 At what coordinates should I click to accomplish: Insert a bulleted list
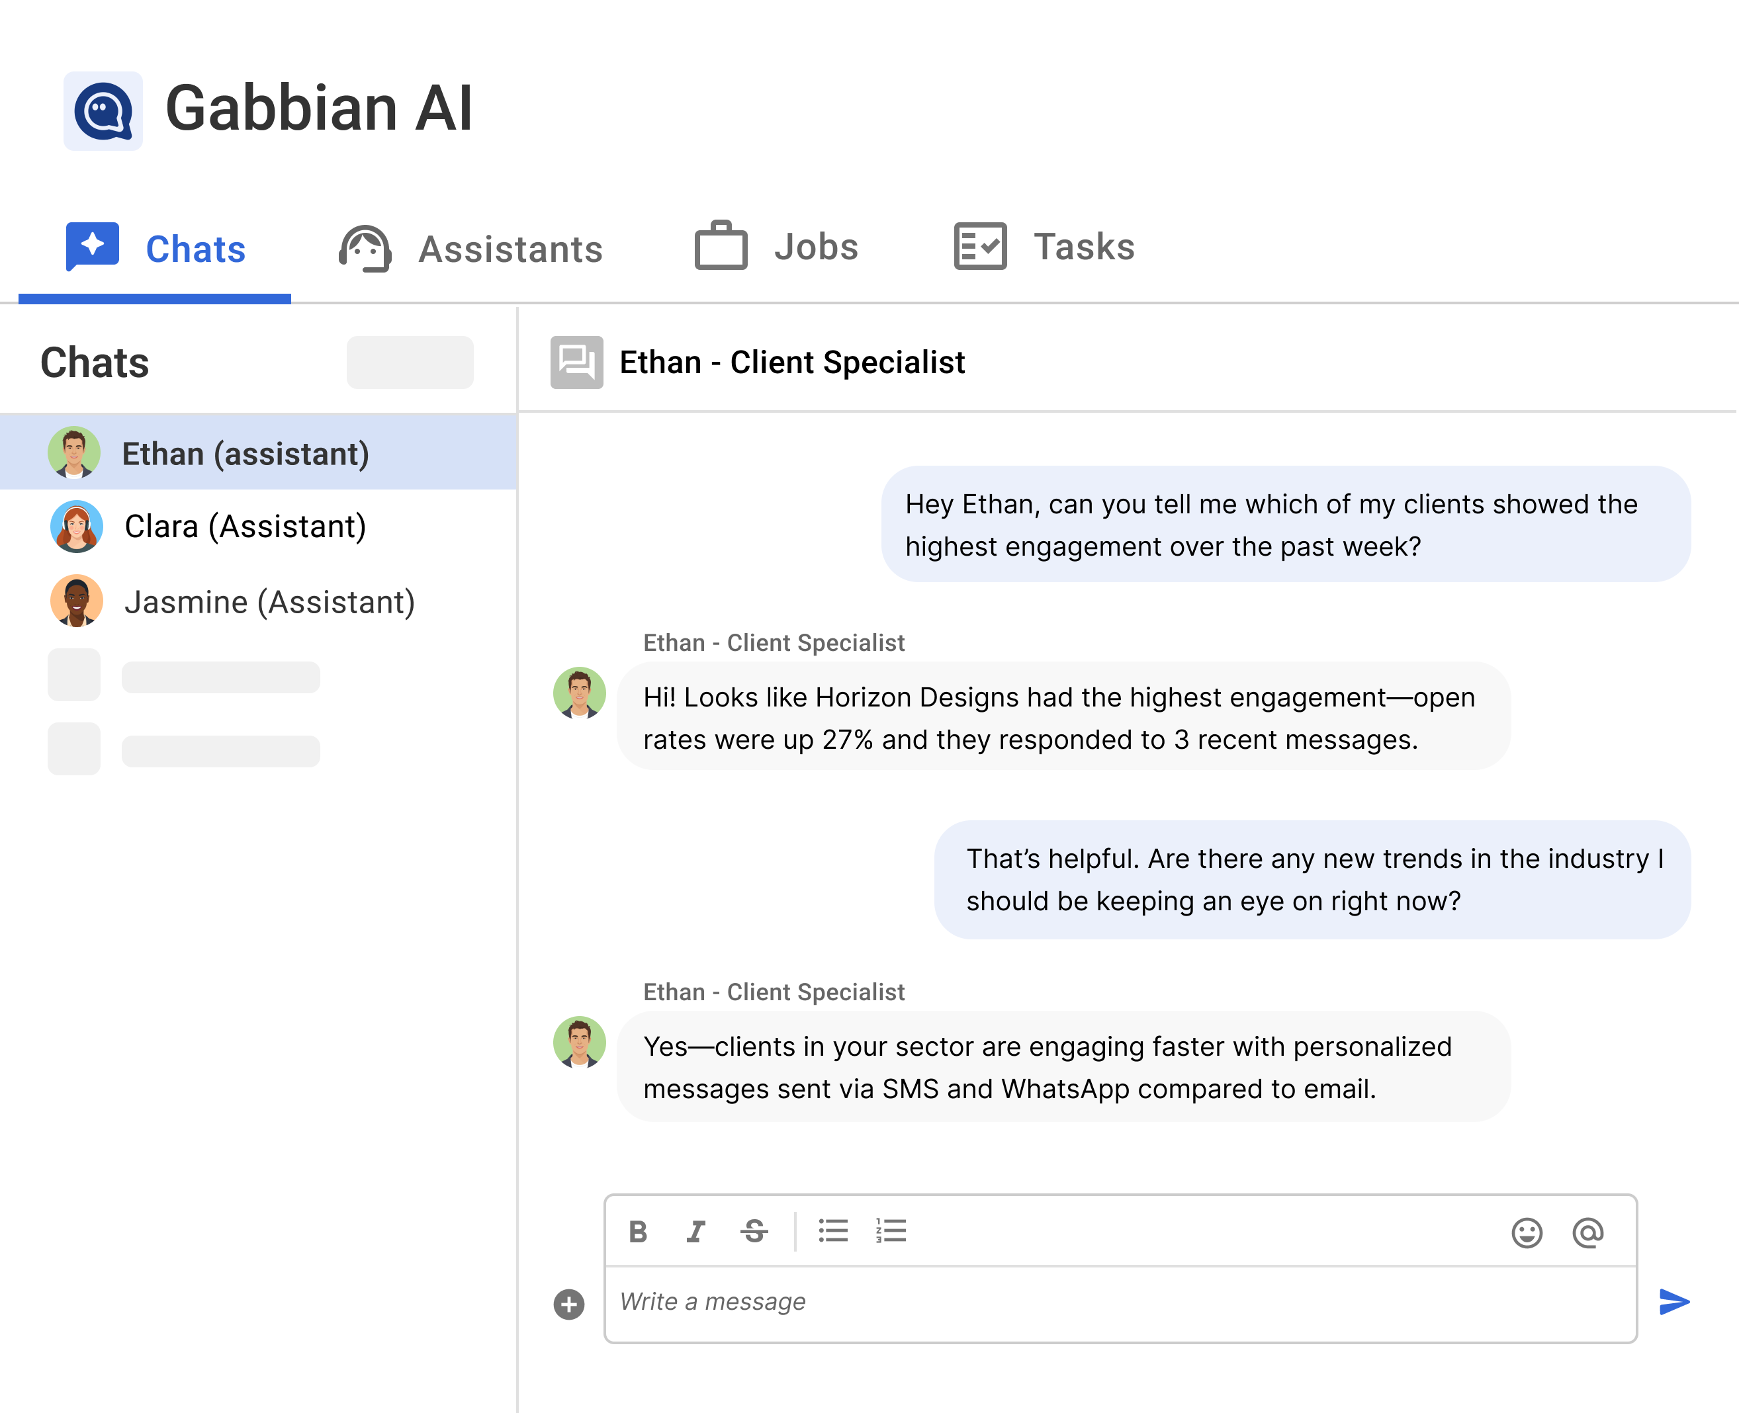coord(833,1230)
